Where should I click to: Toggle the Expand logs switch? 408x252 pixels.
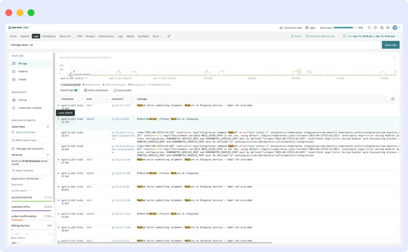(x=77, y=90)
